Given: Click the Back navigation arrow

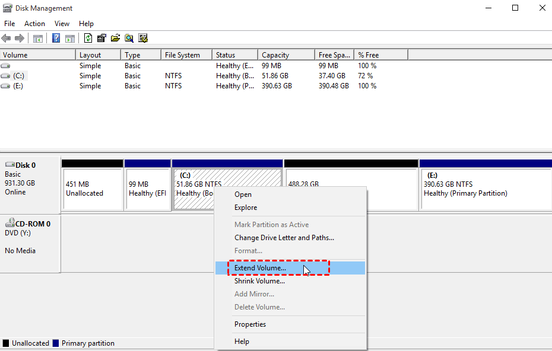Looking at the screenshot, I should [6, 38].
